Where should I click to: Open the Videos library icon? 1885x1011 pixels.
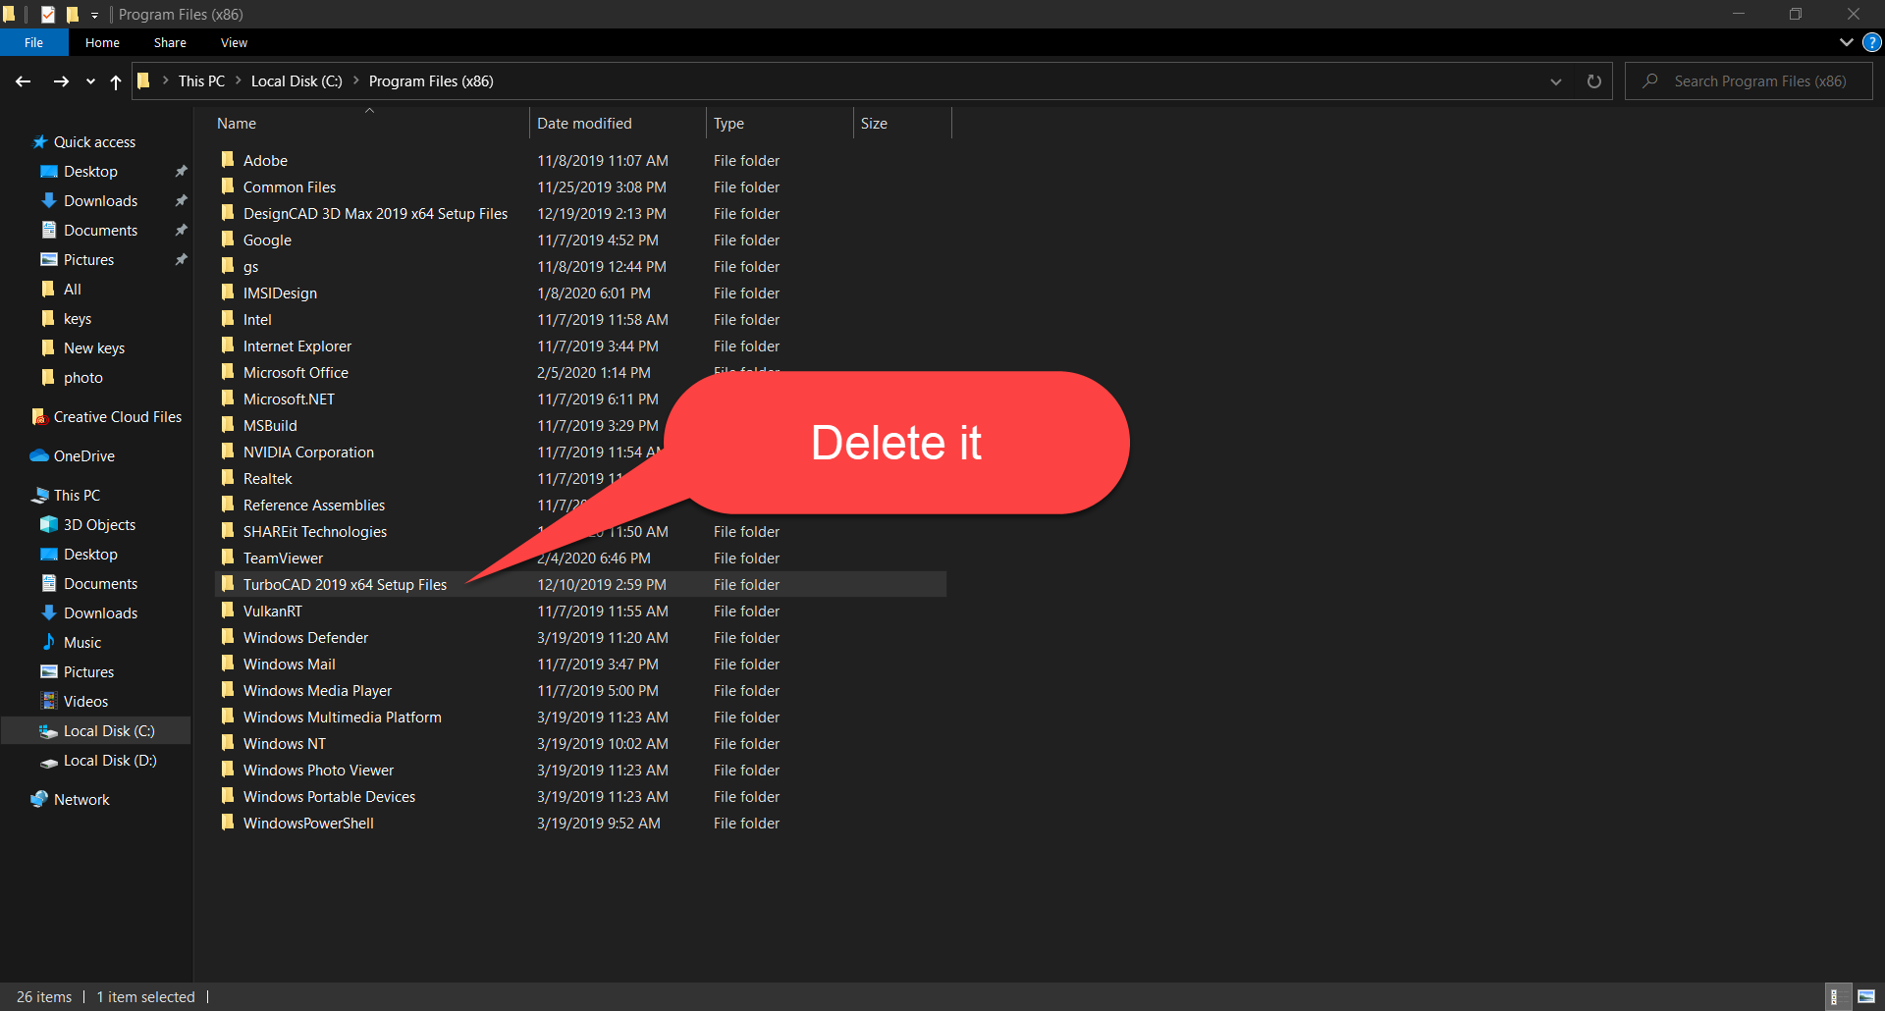(48, 701)
